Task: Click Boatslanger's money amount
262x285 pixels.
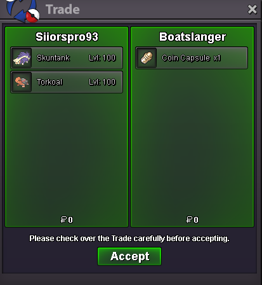Action: tap(192, 219)
